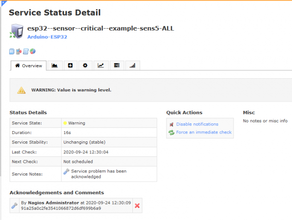This screenshot has height=220, width=292.
Task: Switch to the area graph performance tab
Action: [x=55, y=66]
